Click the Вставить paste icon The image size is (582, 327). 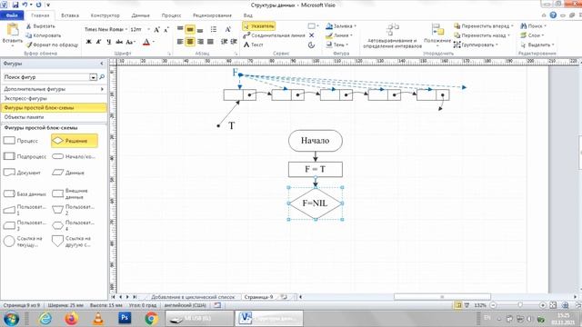point(12,30)
